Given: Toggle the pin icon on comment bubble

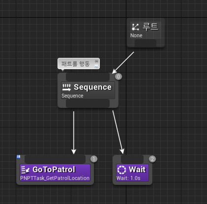Looking at the screenshot, I should pos(96,61).
